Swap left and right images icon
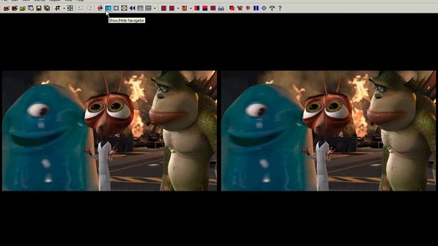The image size is (438, 246). pos(100,8)
